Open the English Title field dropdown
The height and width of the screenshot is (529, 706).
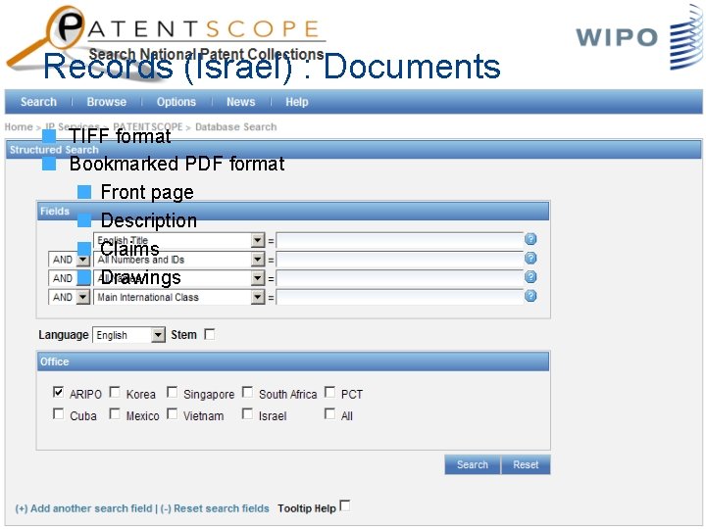click(258, 241)
